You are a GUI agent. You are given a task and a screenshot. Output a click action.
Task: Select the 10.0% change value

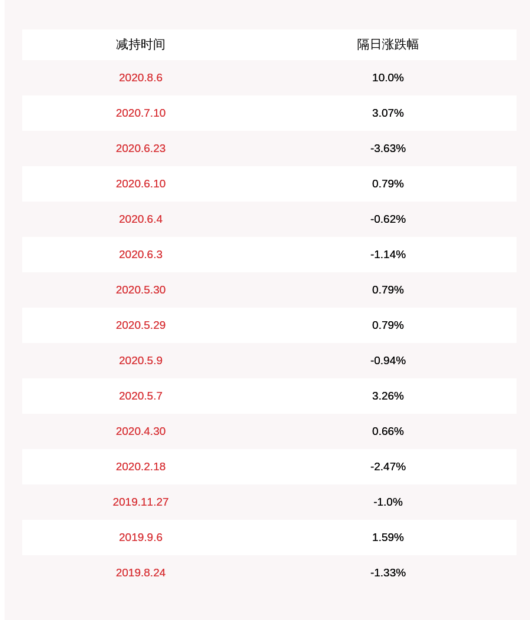(x=387, y=78)
